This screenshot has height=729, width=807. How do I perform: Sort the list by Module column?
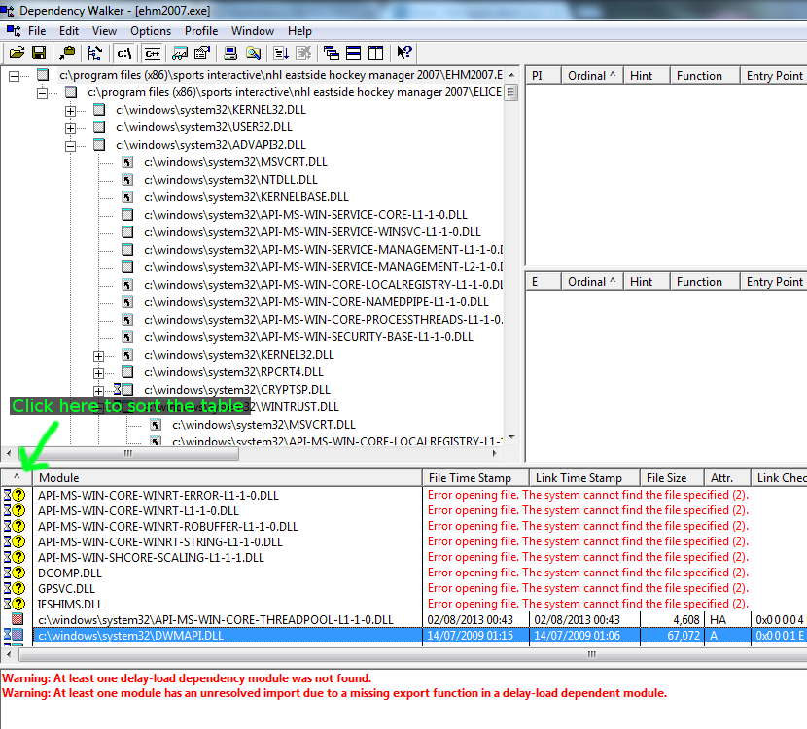(228, 477)
